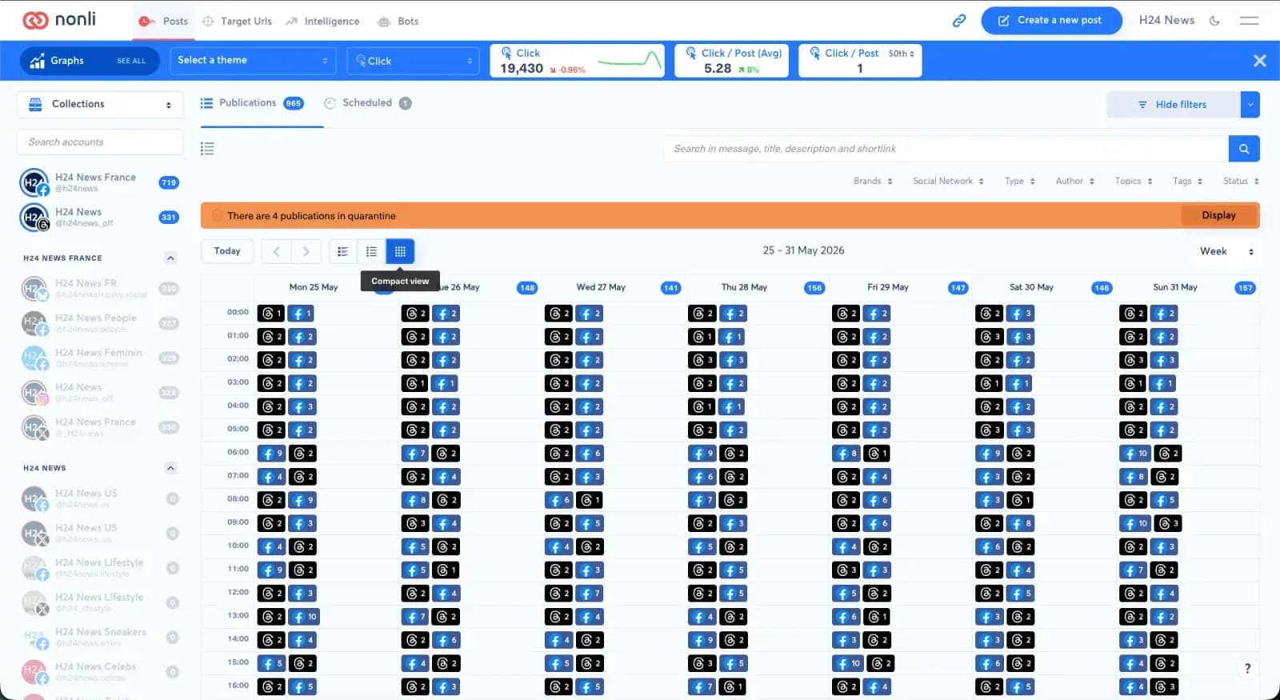Open the 50th percentile dropdown
1280x700 pixels.
[x=901, y=54]
